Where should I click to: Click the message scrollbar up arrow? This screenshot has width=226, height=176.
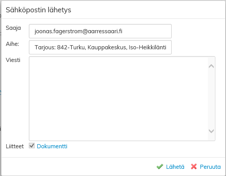211,66
